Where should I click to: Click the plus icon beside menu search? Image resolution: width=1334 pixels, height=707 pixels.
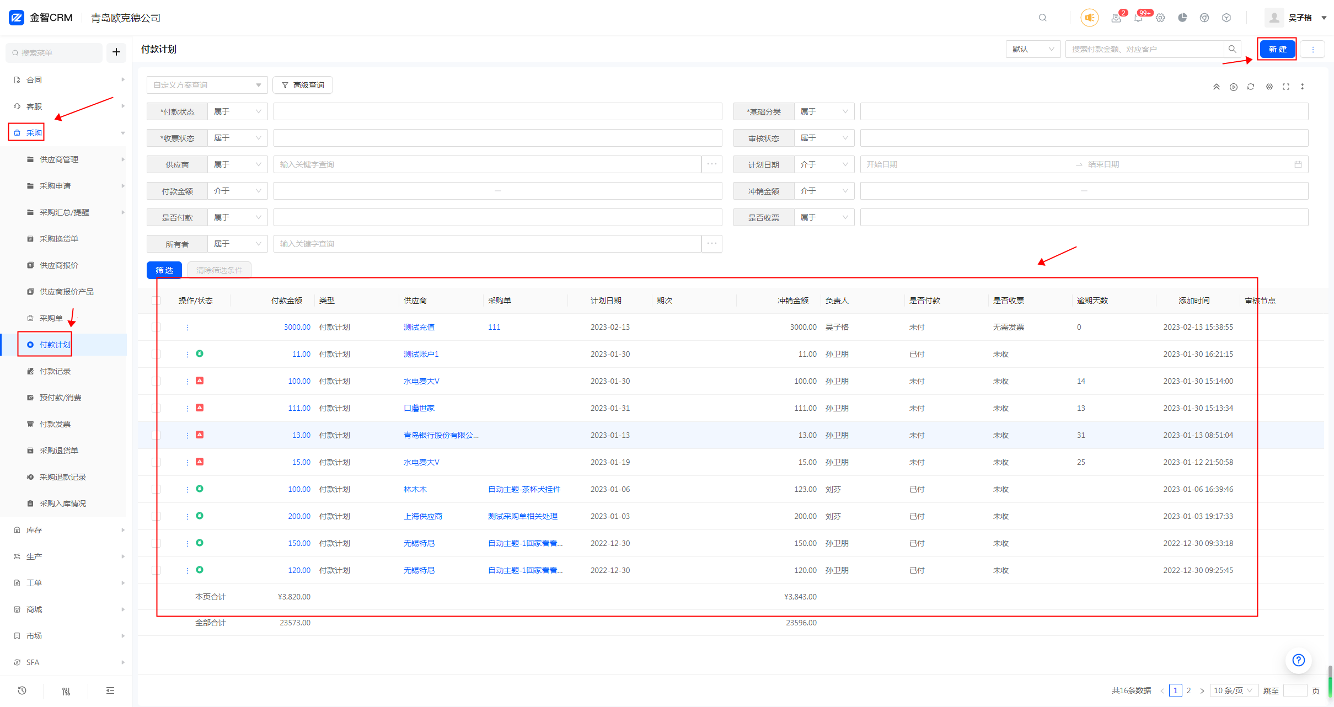pos(116,52)
